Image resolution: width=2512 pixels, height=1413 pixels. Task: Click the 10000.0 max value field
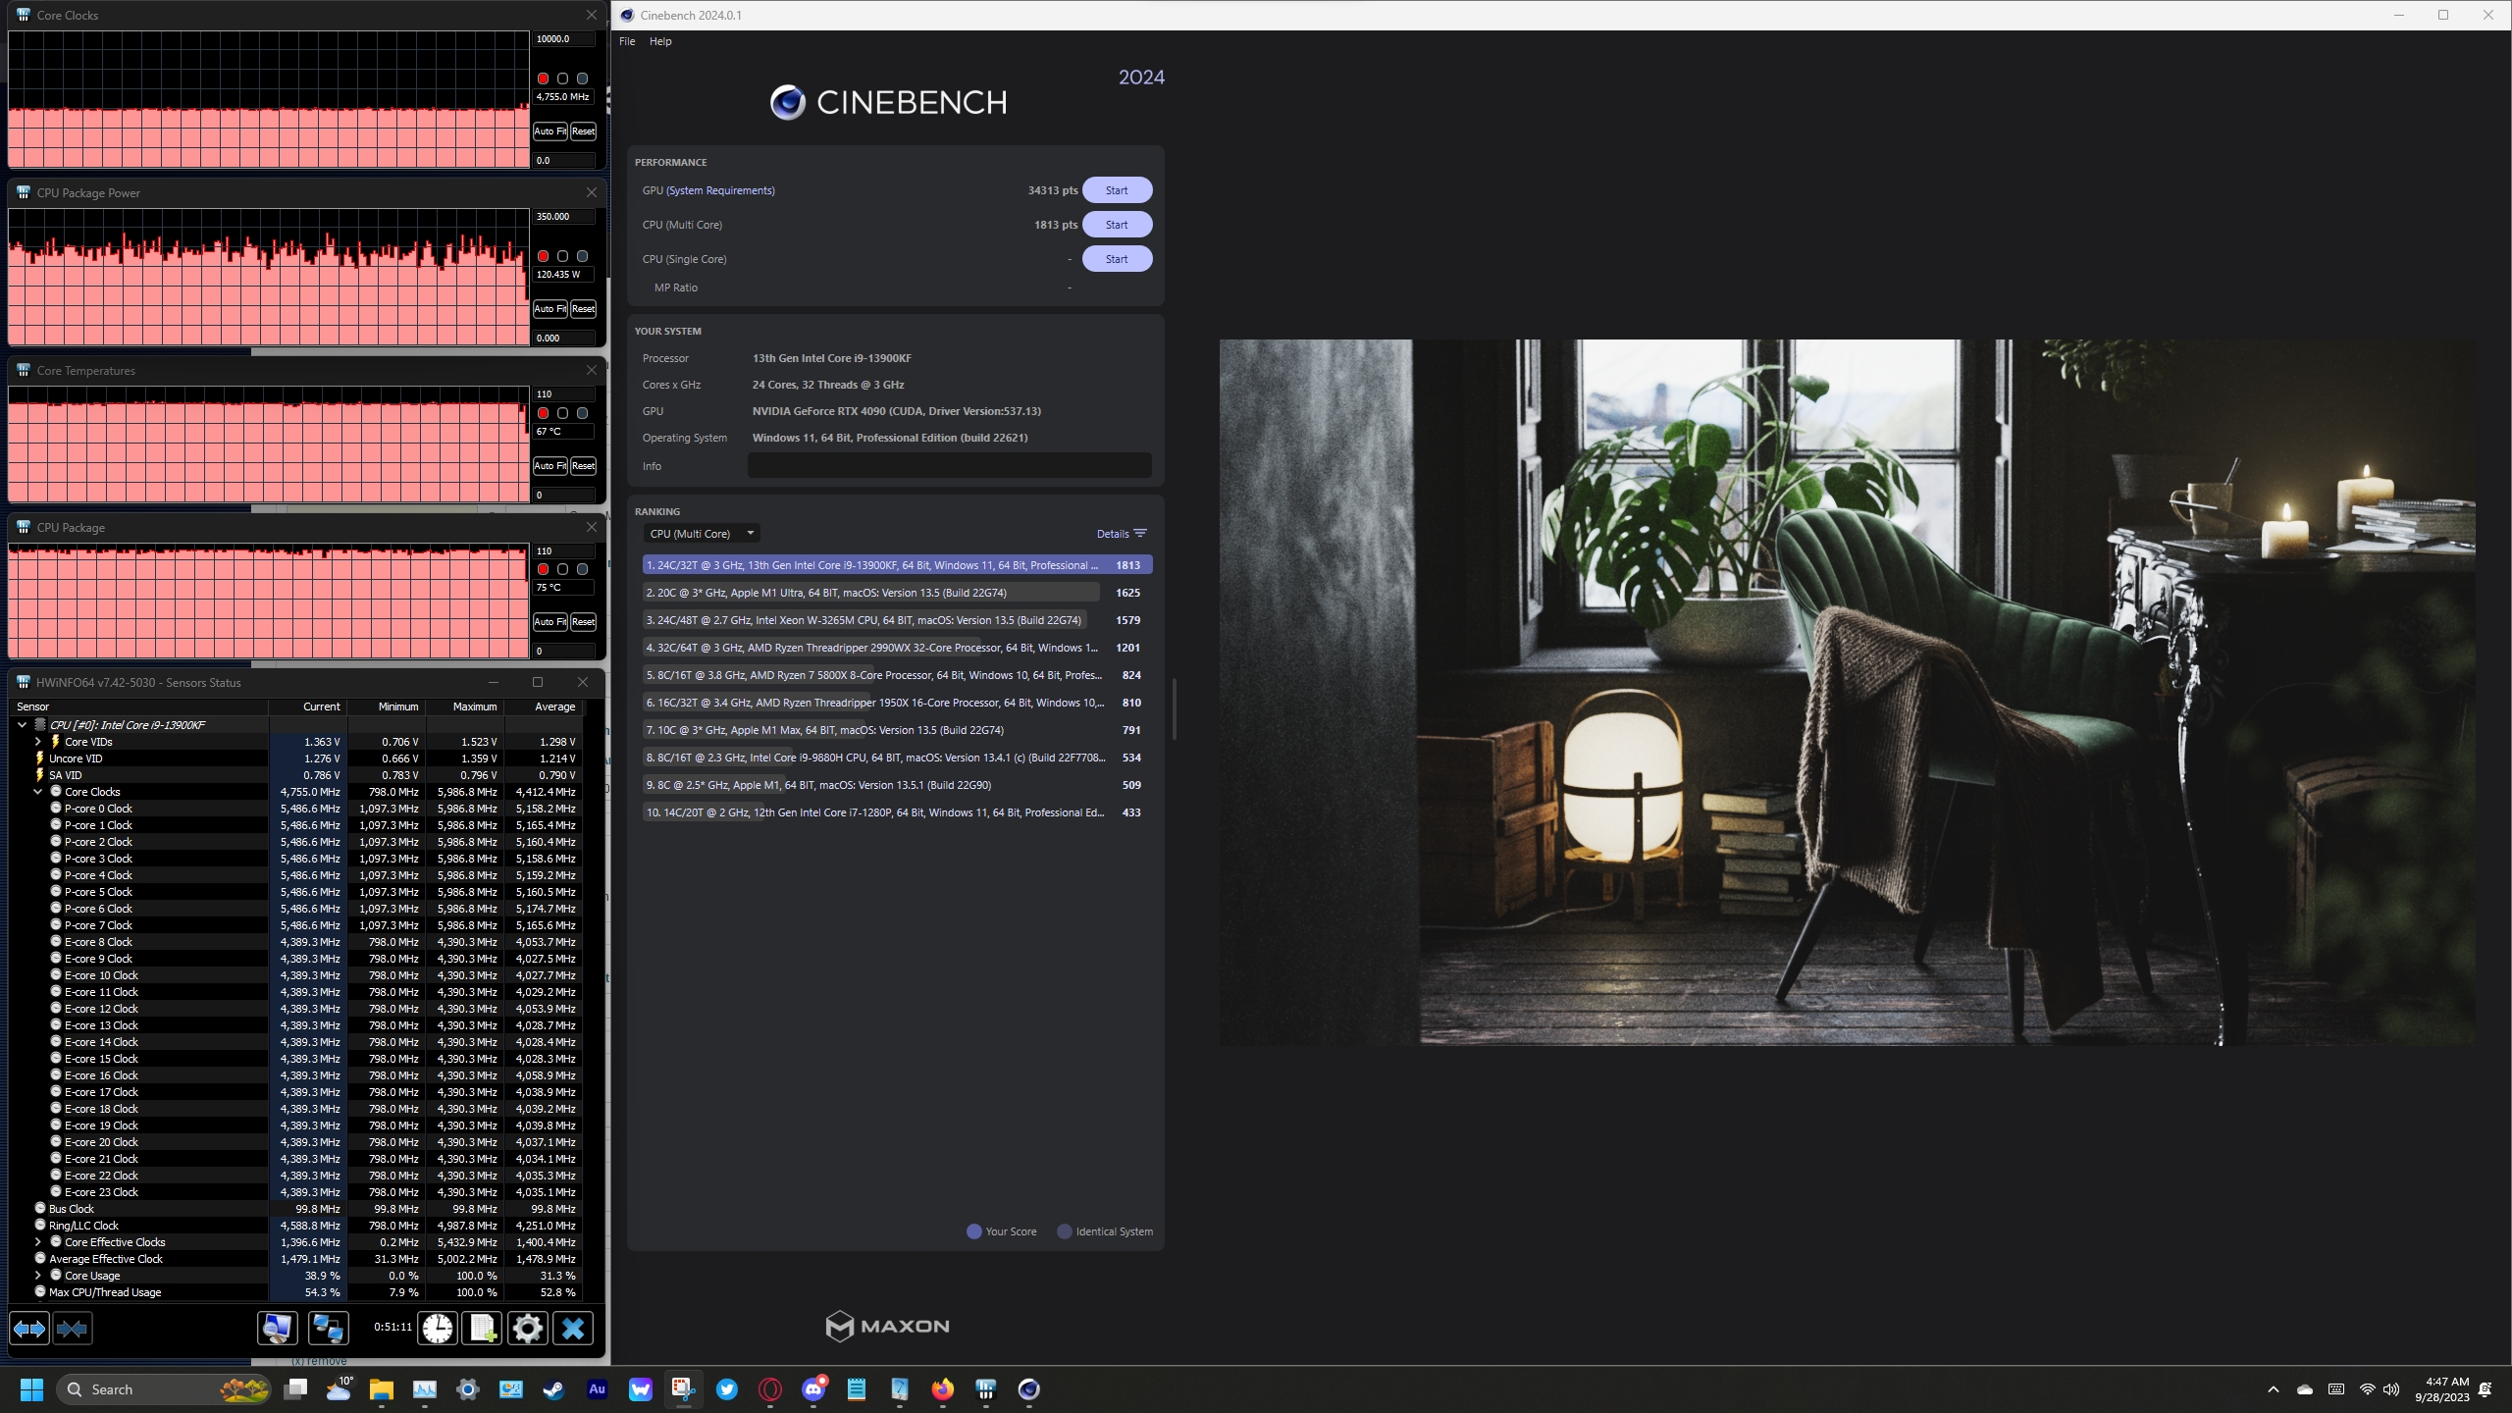563,39
